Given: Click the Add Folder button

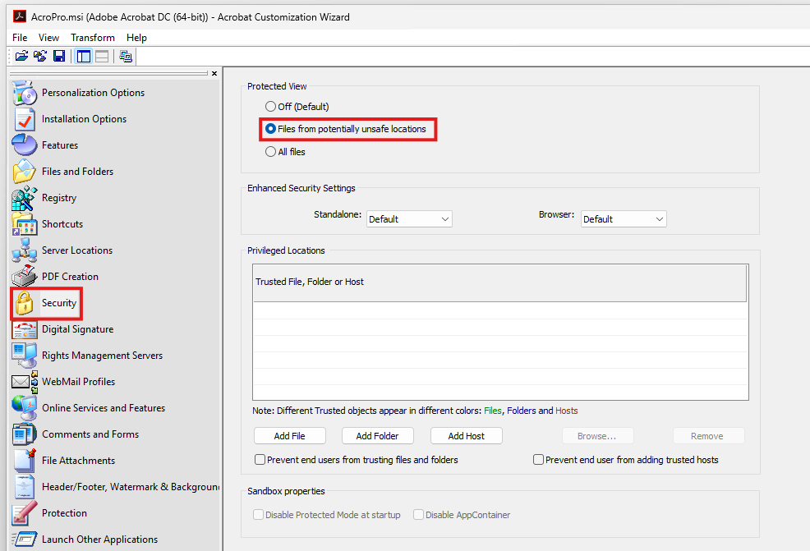Looking at the screenshot, I should click(x=377, y=436).
